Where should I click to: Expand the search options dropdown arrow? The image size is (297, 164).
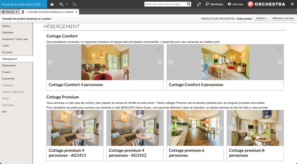click(x=67, y=4)
